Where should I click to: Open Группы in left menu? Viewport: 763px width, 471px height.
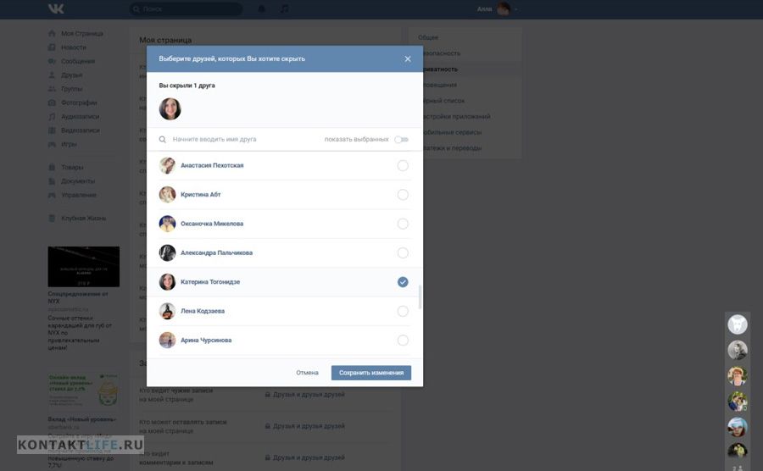(x=71, y=89)
